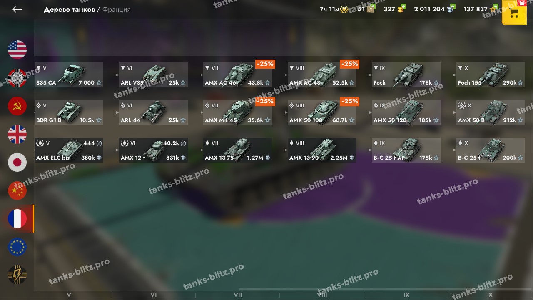
Task: Select the Germany nation icon
Action: coord(17,78)
